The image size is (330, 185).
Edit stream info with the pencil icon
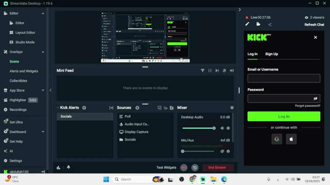247,24
